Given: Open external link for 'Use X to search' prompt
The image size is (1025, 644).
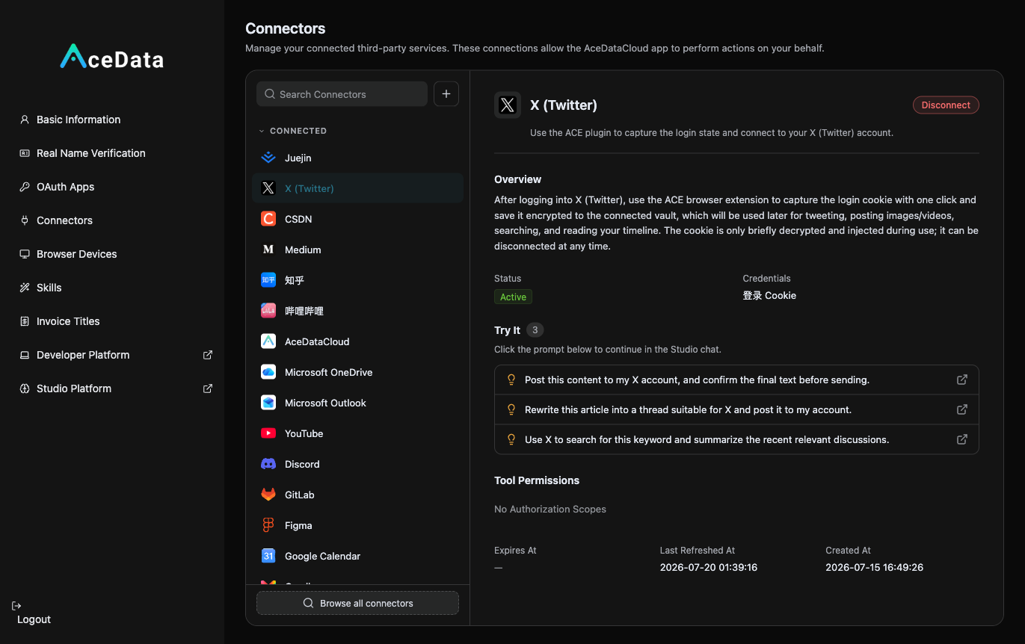Looking at the screenshot, I should (x=962, y=439).
